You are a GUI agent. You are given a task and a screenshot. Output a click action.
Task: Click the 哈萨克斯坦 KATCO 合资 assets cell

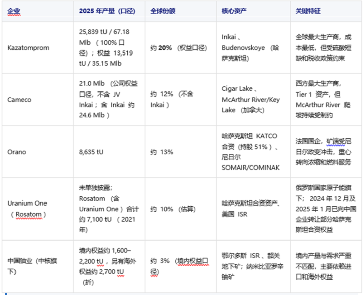[x=253, y=152]
